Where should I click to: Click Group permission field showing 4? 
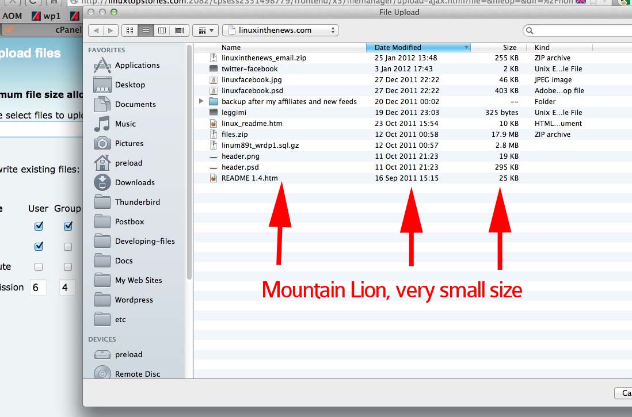coord(67,288)
